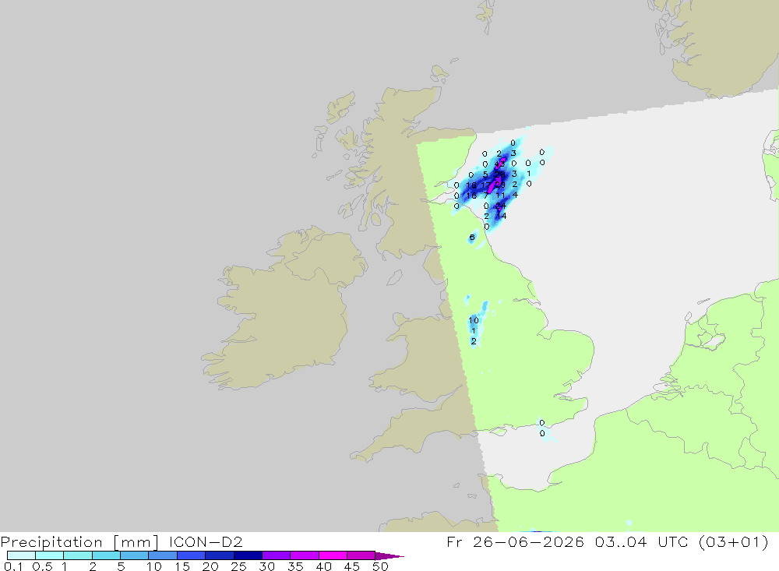Click the '17' precipitation value on the map
This screenshot has height=571, width=779.
click(486, 185)
